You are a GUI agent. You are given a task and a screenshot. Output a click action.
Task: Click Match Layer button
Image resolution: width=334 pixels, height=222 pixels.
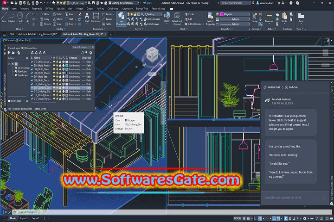click(x=151, y=24)
